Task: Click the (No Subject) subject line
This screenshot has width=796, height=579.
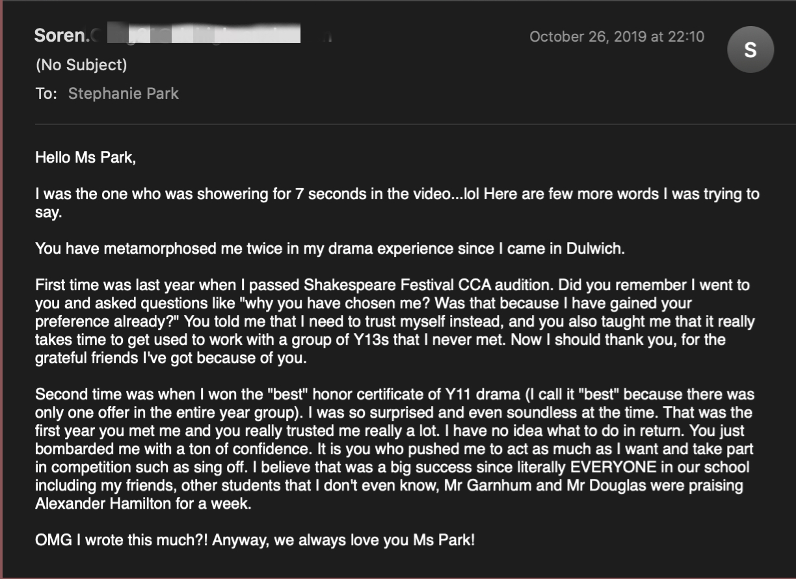Action: (x=81, y=65)
